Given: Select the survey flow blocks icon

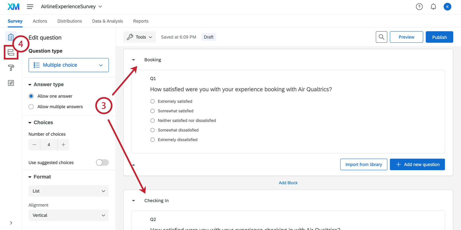Looking at the screenshot, I should [x=11, y=52].
